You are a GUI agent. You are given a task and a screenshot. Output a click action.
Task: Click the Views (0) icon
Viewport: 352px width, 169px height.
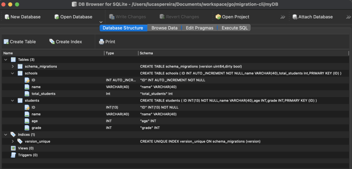13,148
